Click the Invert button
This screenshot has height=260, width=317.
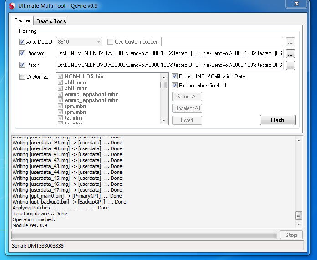point(187,120)
